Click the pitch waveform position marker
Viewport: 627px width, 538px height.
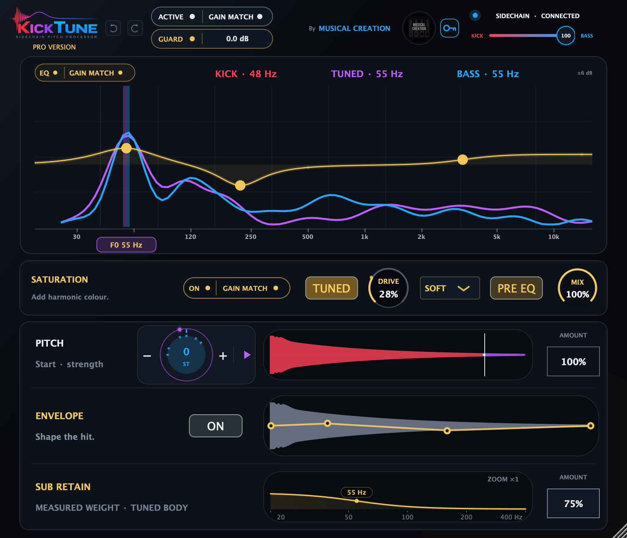pos(485,355)
